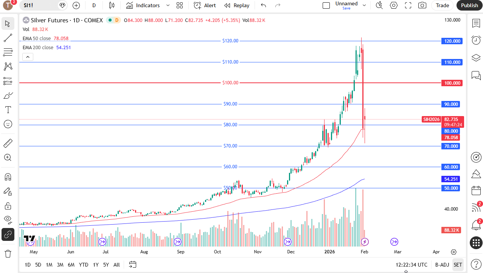Select the 5D time range
483x273 pixels.
[x=38, y=265]
